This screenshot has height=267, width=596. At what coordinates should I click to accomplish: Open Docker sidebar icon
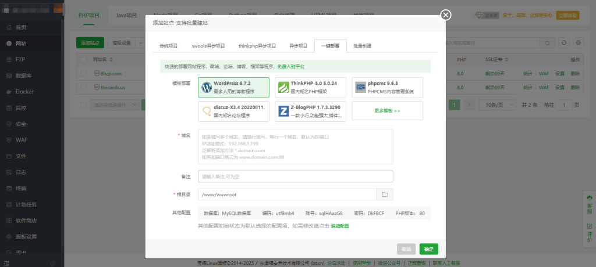click(x=9, y=92)
